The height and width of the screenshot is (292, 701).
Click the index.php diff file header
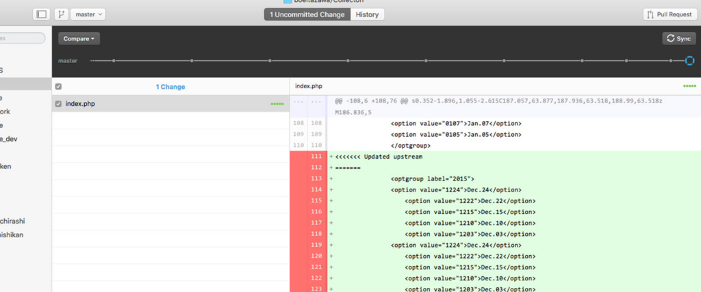point(309,86)
